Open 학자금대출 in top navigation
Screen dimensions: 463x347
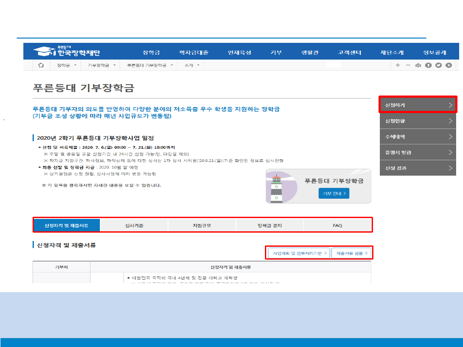194,53
